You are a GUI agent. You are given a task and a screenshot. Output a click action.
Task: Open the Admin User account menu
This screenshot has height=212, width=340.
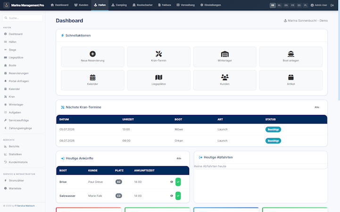point(319,5)
